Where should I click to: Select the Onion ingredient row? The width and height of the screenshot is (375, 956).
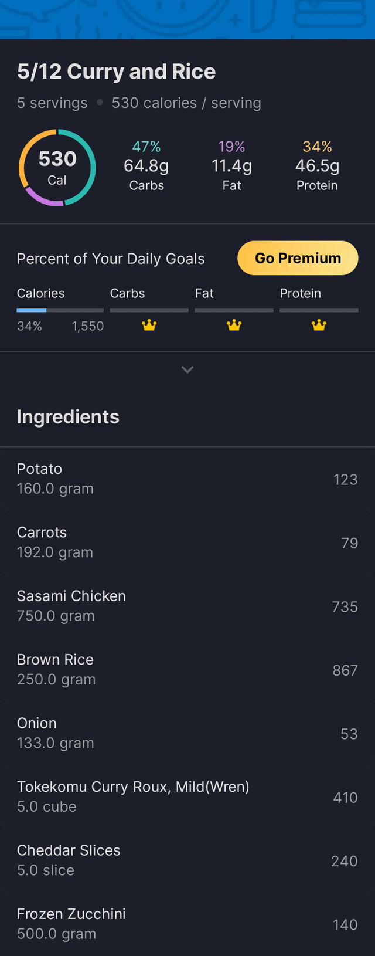click(187, 733)
